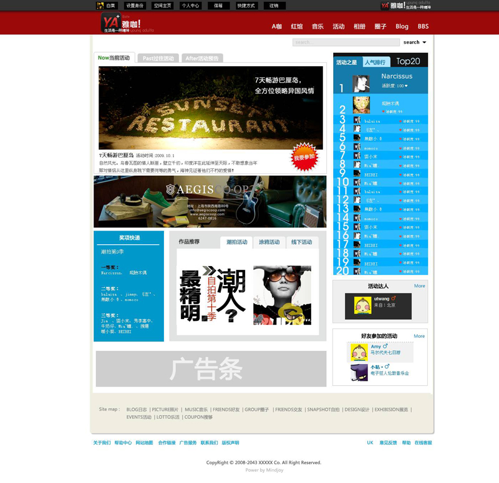The width and height of the screenshot is (499, 483).
Task: Click inside the search text field
Action: tap(346, 42)
